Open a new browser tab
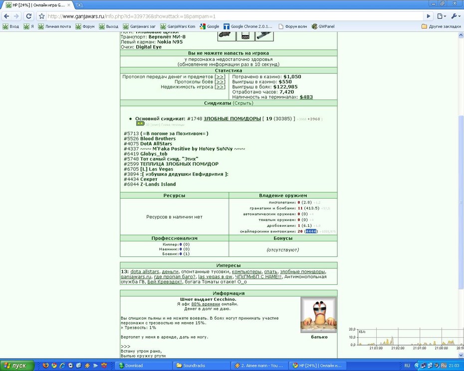 79,5
